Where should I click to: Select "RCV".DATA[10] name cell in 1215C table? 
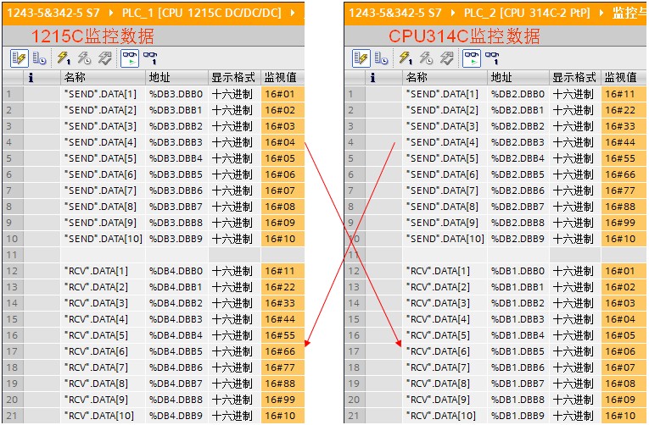(103, 416)
